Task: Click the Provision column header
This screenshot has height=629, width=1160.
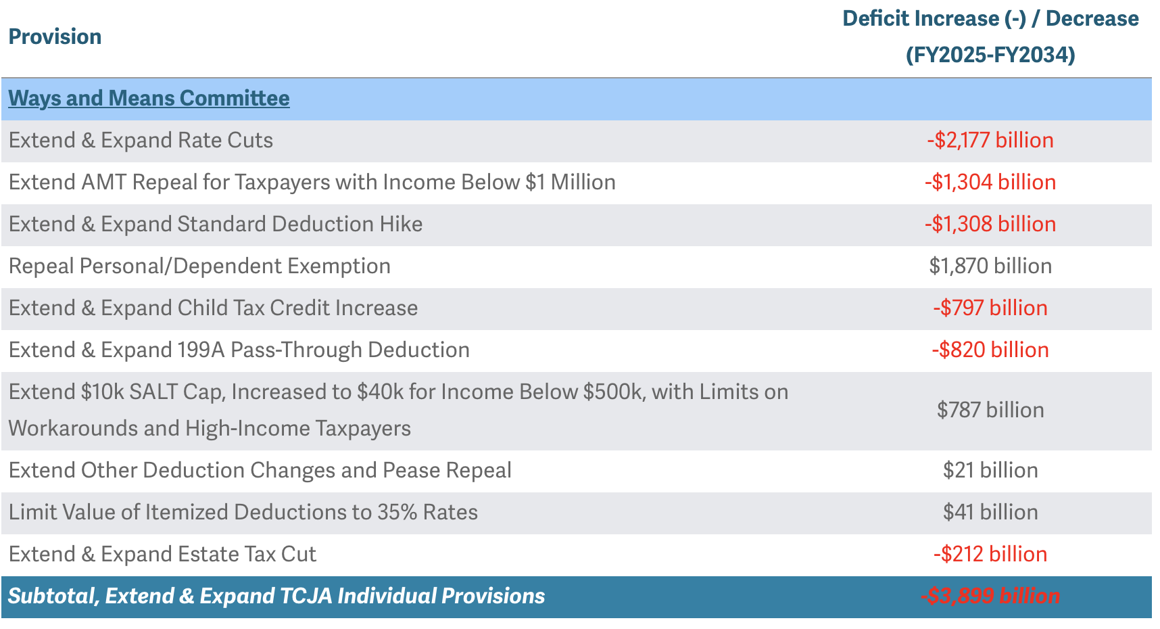Action: 55,37
